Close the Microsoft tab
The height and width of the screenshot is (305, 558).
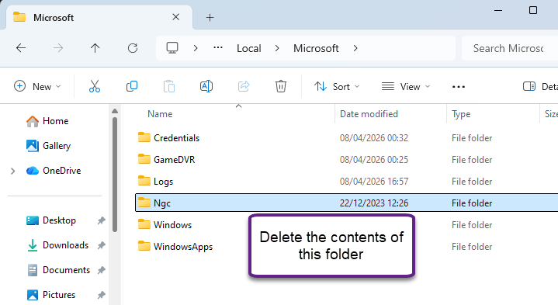[176, 17]
